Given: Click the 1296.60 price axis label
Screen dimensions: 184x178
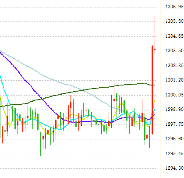Looking at the screenshot, I should 174,139.
